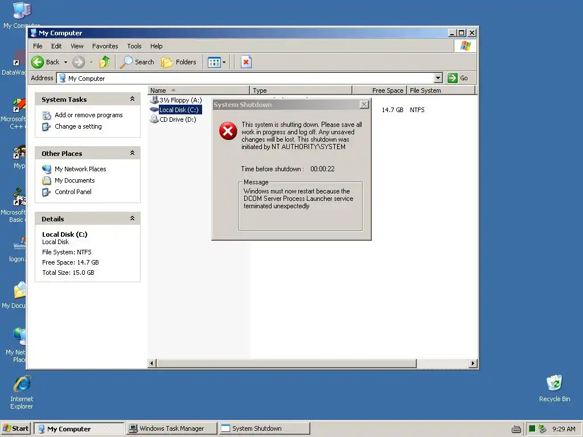583x437 pixels.
Task: Click the Control Panel icon in sidebar
Action: click(x=47, y=192)
